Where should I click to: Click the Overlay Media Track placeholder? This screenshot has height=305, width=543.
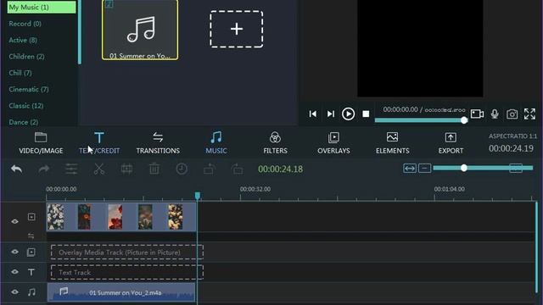(126, 252)
